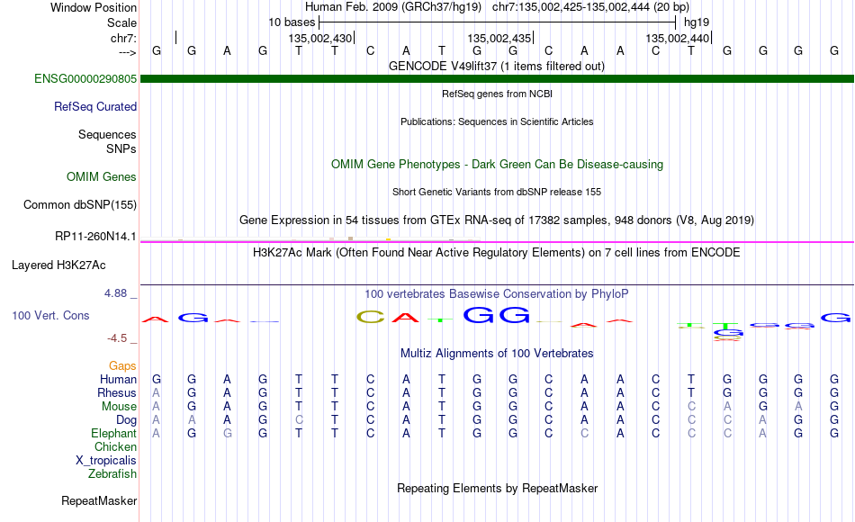This screenshot has height=522, width=855.
Task: Click the RefSeq genes from NCBI title
Action: point(497,94)
